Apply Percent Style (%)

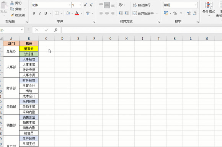[175, 13]
